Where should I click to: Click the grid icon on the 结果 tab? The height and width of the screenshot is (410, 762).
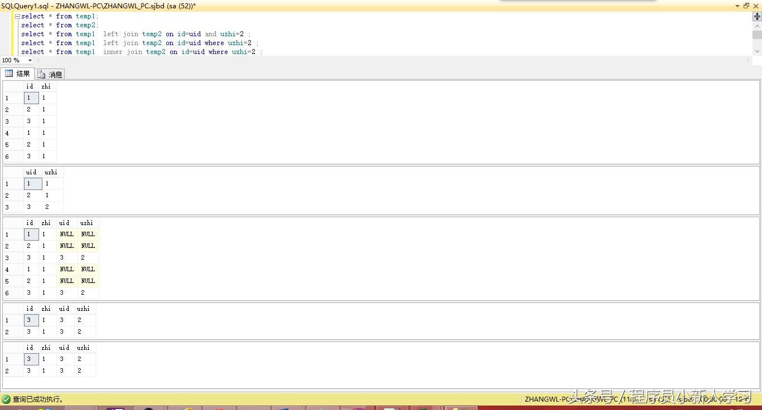click(x=9, y=73)
